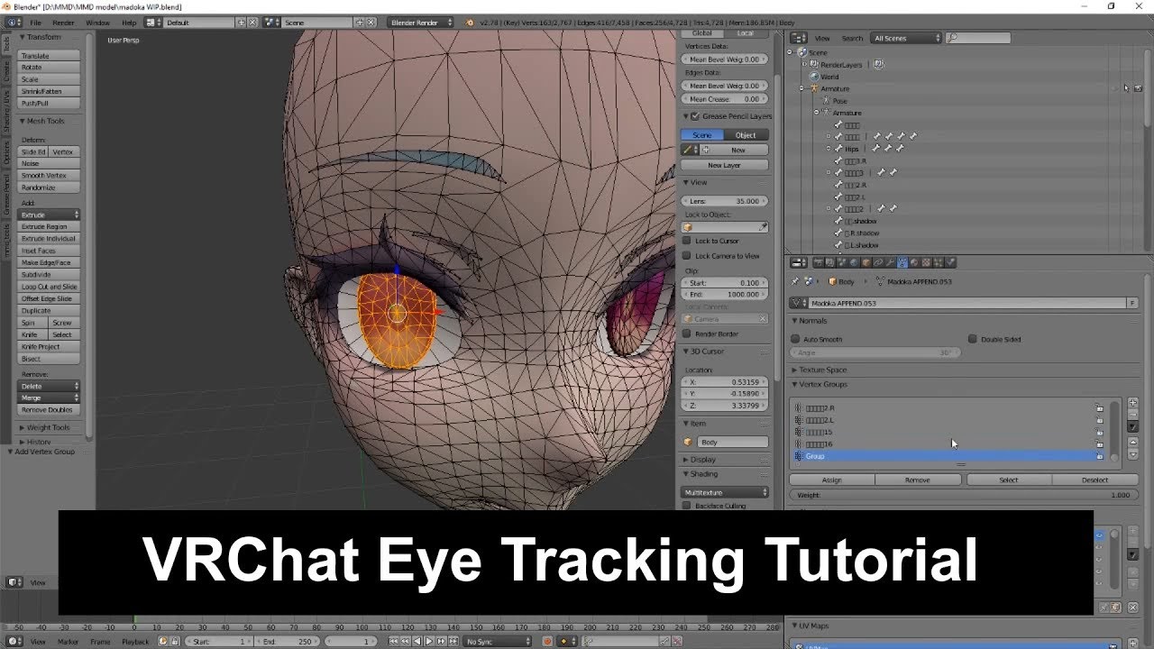
Task: Click the Subdivide button
Action: click(x=50, y=274)
